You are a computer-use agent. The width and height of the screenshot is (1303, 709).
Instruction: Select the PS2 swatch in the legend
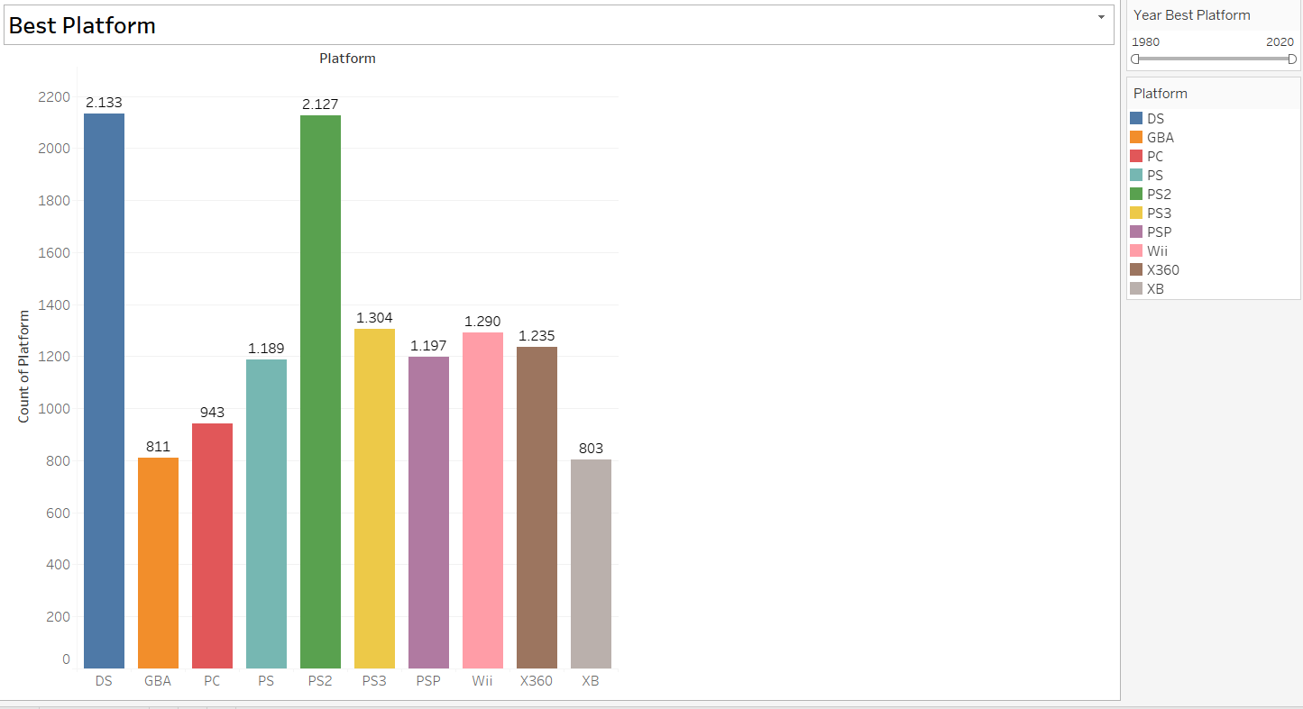[1136, 194]
